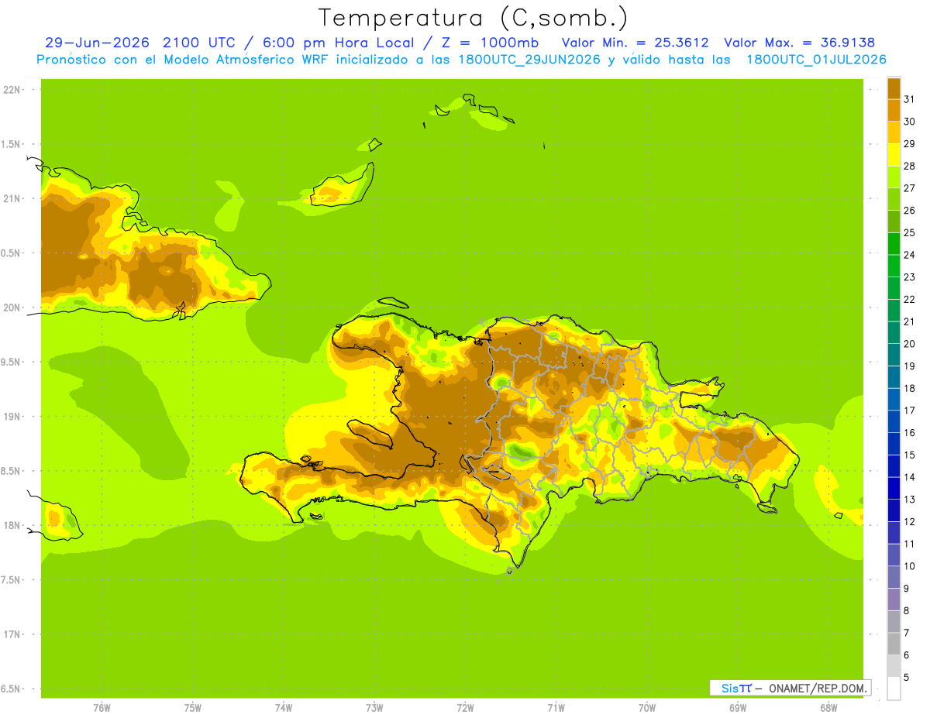The image size is (930, 718).
Task: Click the '22N' latitude label
Action: [12, 90]
